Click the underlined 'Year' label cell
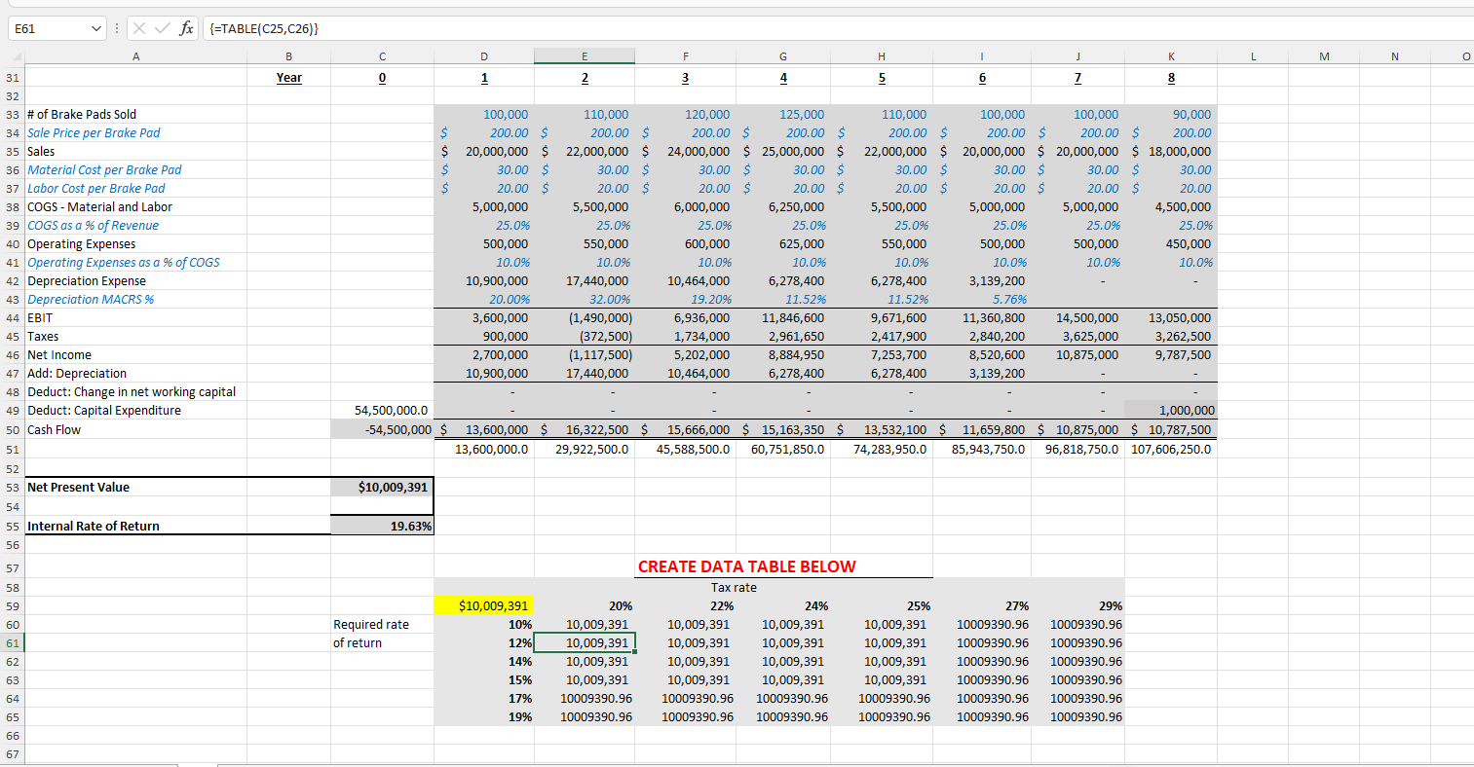Viewport: 1474px width, 767px height. pos(289,78)
